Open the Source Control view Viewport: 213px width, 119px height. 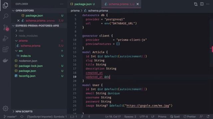tap(6, 28)
